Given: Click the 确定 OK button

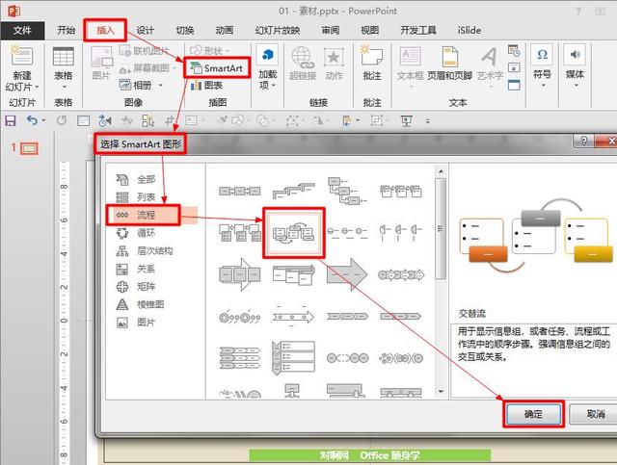Looking at the screenshot, I should (533, 414).
